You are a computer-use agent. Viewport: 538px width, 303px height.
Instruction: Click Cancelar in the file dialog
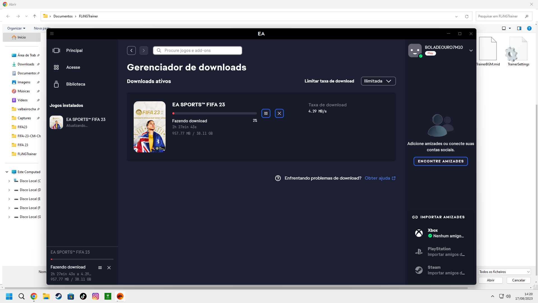click(x=519, y=280)
